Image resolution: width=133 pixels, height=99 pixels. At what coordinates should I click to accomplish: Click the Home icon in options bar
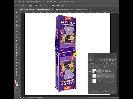click(x=17, y=5)
